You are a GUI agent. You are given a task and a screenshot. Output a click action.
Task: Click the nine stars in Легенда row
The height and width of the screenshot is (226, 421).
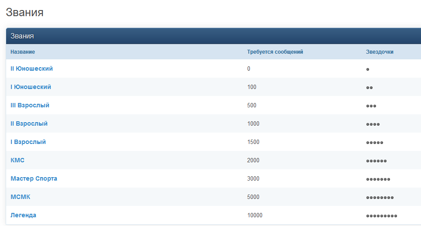382,216
